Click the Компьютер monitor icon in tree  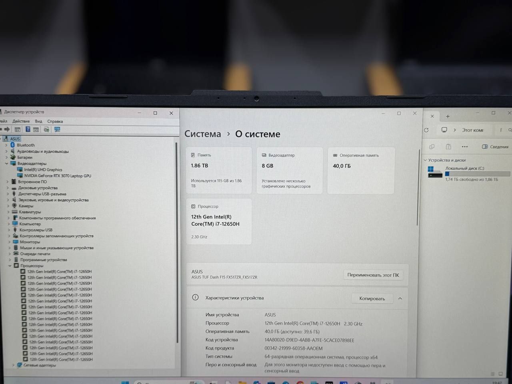15,224
